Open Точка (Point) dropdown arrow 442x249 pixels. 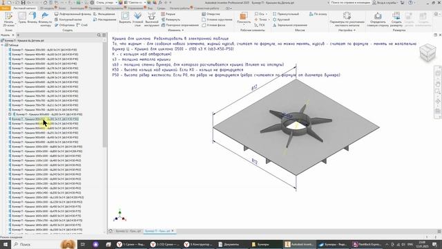tap(269, 19)
